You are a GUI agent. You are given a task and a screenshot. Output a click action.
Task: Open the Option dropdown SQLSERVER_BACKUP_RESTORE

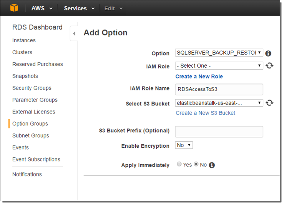tap(219, 53)
